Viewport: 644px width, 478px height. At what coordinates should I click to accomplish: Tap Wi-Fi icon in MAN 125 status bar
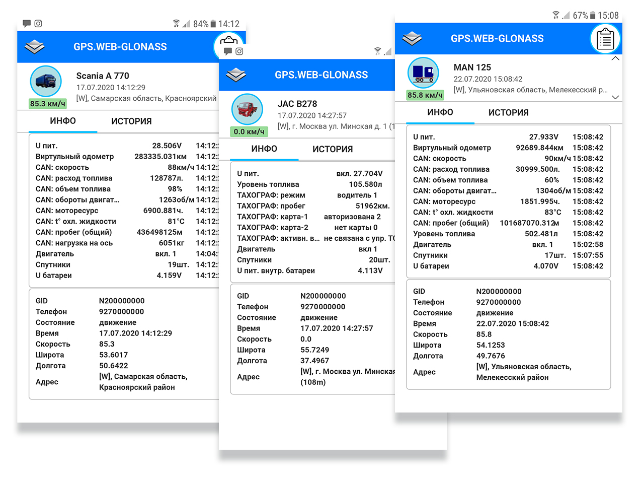pyautogui.click(x=556, y=15)
